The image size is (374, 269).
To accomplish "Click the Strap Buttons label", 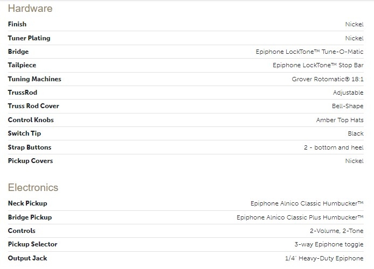I will click(30, 147).
